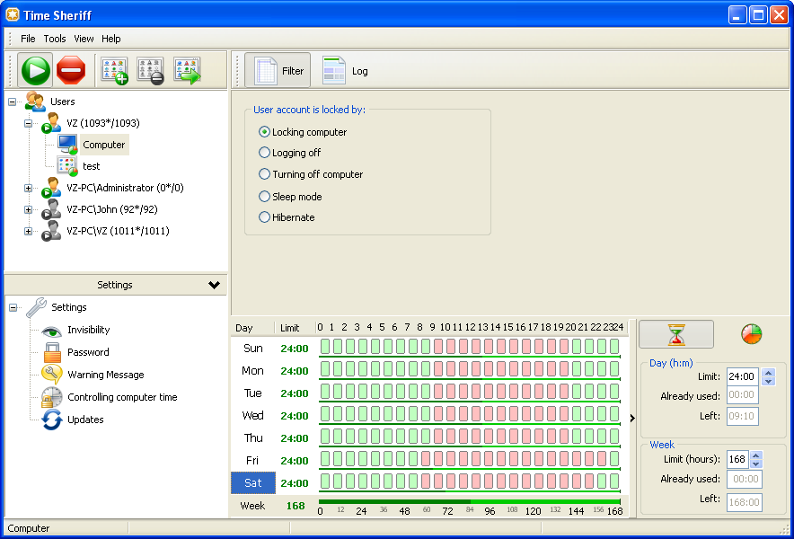Increase Week limit hours with up arrow
Screen dimensions: 794x539
click(756, 455)
